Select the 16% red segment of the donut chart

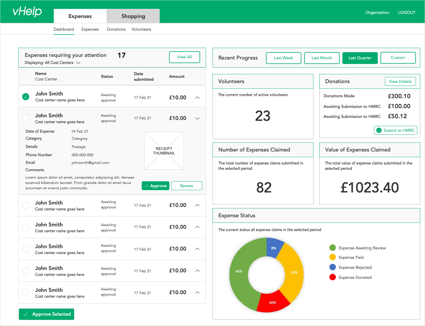(x=273, y=302)
